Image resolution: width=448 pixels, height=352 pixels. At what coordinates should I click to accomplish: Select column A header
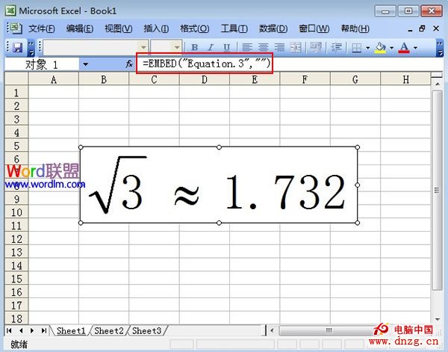point(54,79)
